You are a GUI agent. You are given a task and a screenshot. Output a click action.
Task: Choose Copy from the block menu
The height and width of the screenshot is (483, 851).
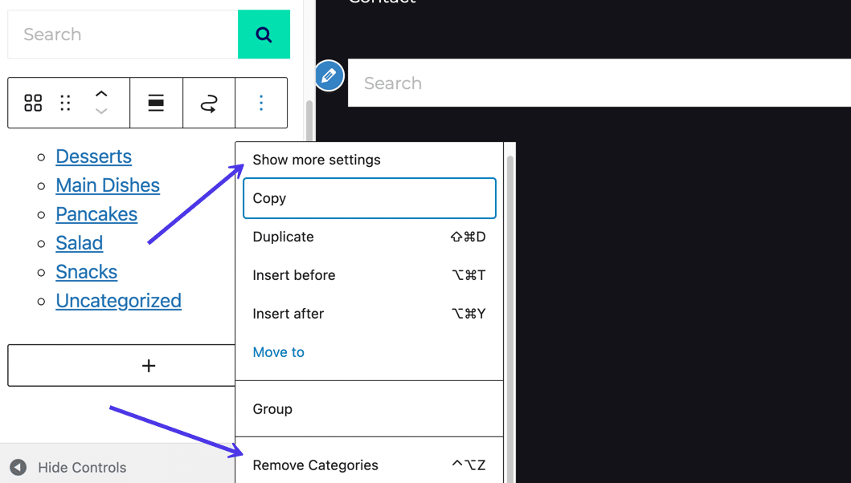pyautogui.click(x=369, y=198)
